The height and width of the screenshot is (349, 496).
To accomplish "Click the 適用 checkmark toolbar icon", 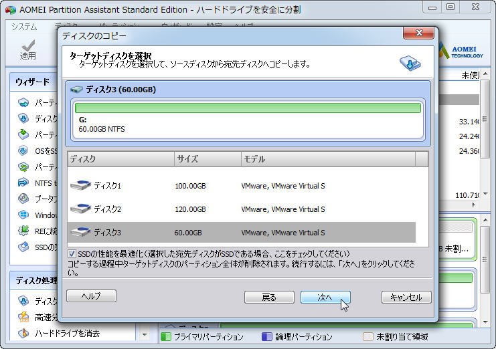I will tap(28, 45).
